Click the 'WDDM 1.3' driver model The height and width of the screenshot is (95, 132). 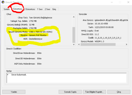[99, 41]
